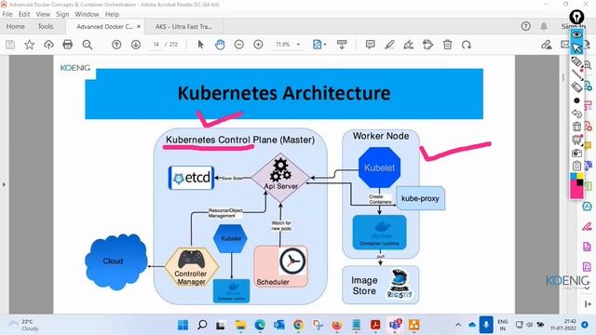The image size is (596, 335).
Task: Rotate the page with rotate icon
Action: pyautogui.click(x=467, y=45)
